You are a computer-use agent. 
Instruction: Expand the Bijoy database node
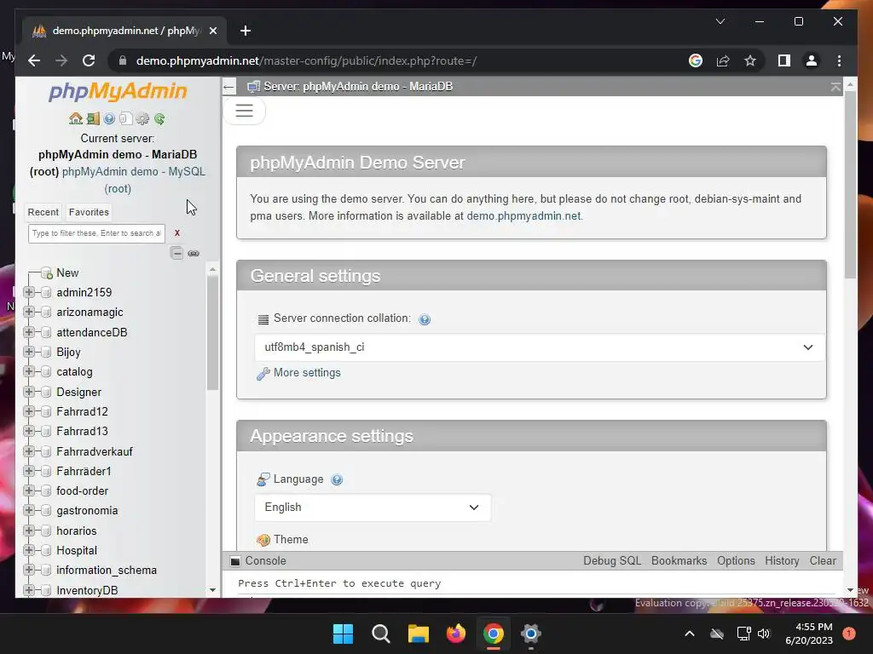pyautogui.click(x=29, y=352)
